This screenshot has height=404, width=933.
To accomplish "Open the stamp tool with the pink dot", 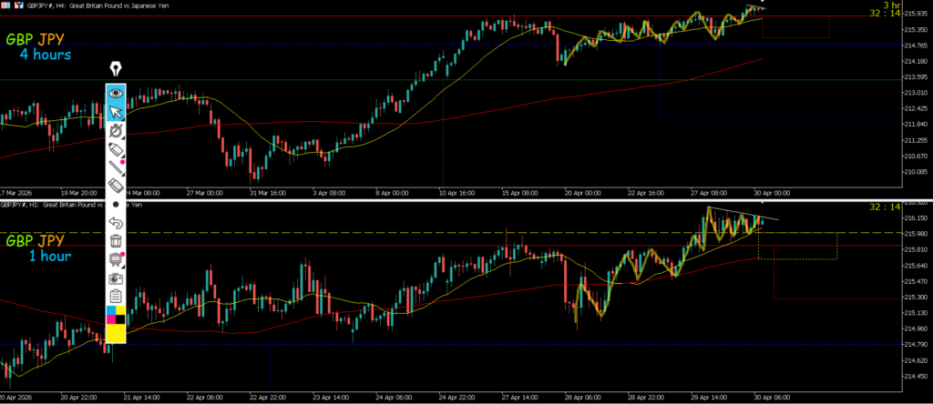I will point(116,259).
